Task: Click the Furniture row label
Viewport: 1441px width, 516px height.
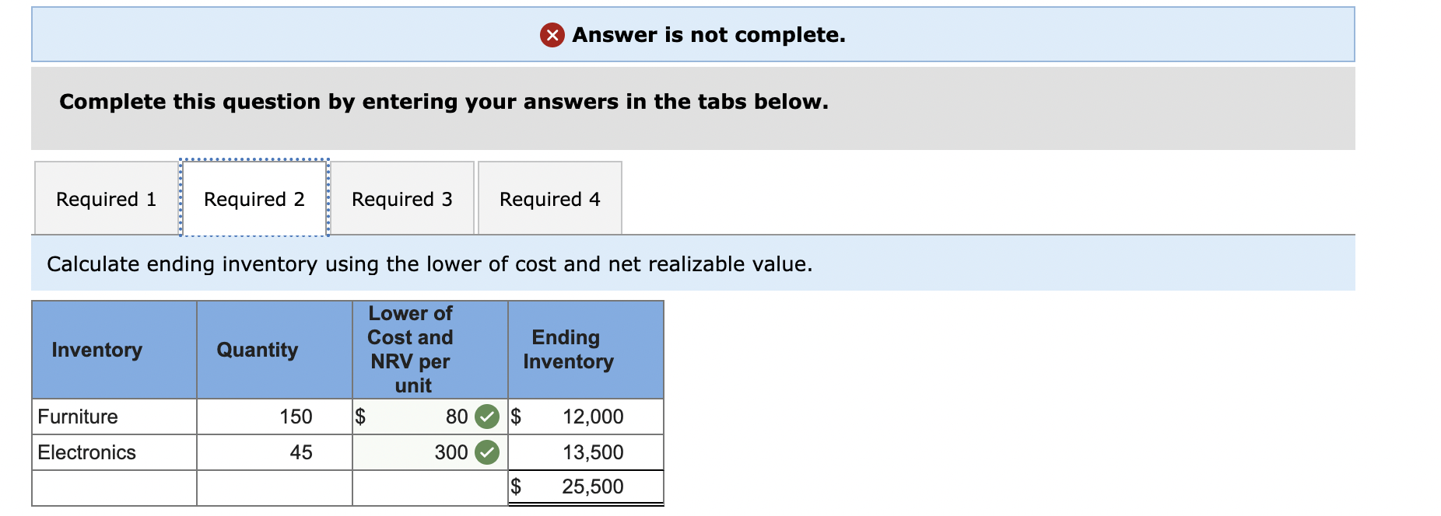Action: point(78,417)
